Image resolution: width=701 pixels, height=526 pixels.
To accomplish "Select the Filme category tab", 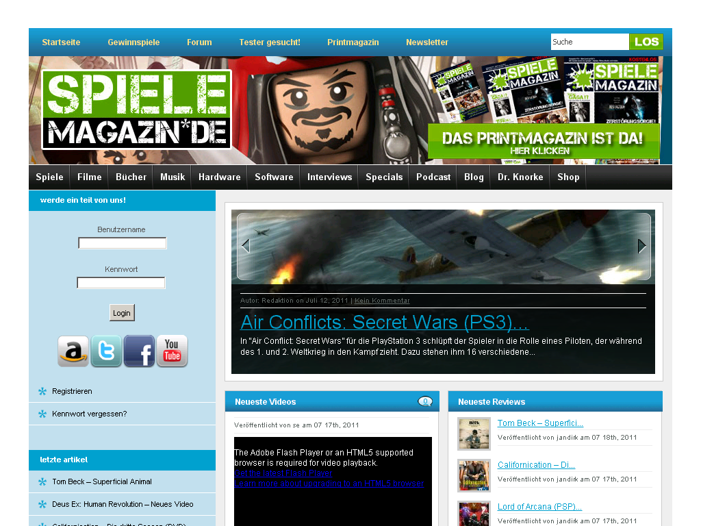I will tap(90, 177).
